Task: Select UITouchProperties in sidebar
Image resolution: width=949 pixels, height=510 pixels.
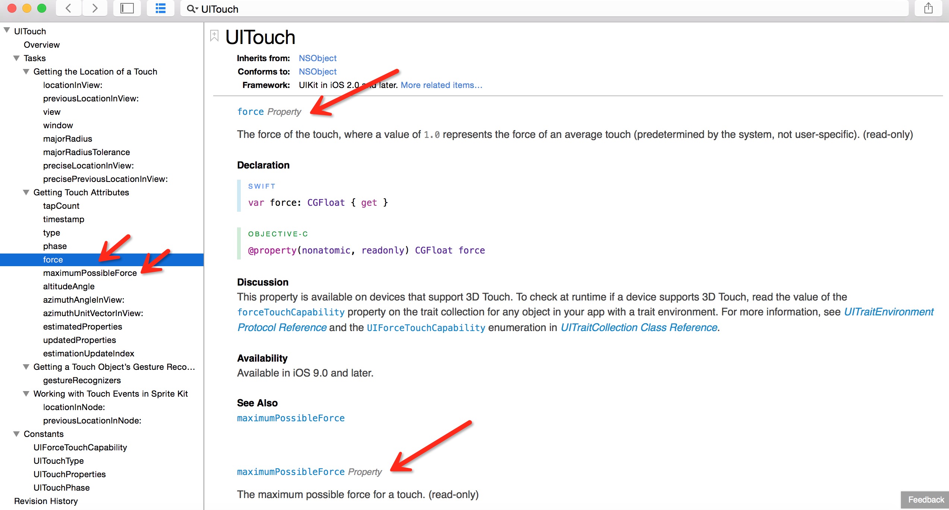Action: click(x=70, y=474)
